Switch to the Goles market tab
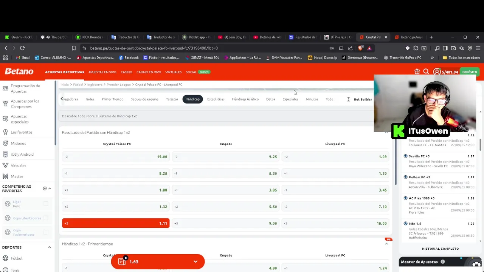484x272 pixels. [x=90, y=99]
